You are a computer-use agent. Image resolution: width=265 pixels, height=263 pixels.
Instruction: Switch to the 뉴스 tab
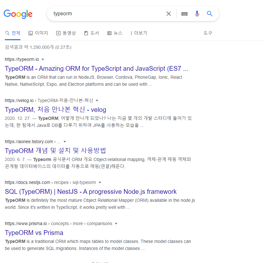tap(115, 33)
